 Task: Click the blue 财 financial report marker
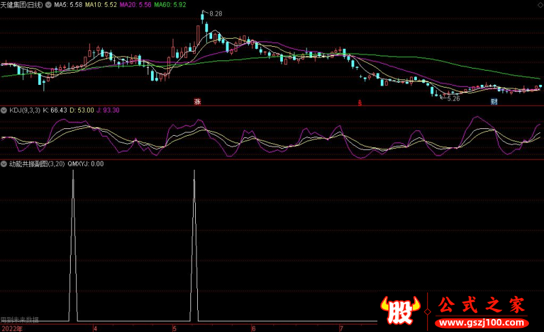(x=494, y=102)
